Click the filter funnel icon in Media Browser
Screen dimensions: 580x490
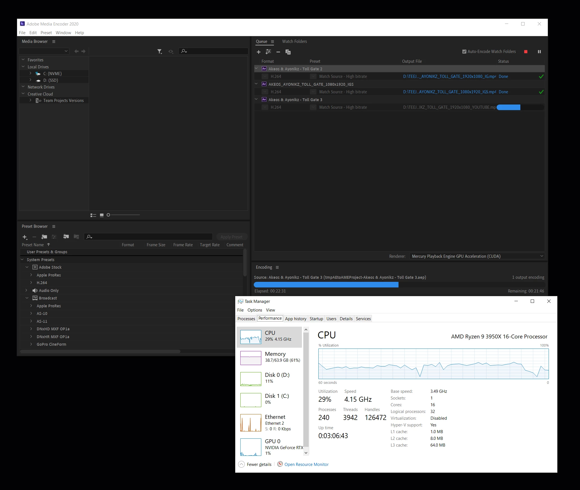point(159,51)
